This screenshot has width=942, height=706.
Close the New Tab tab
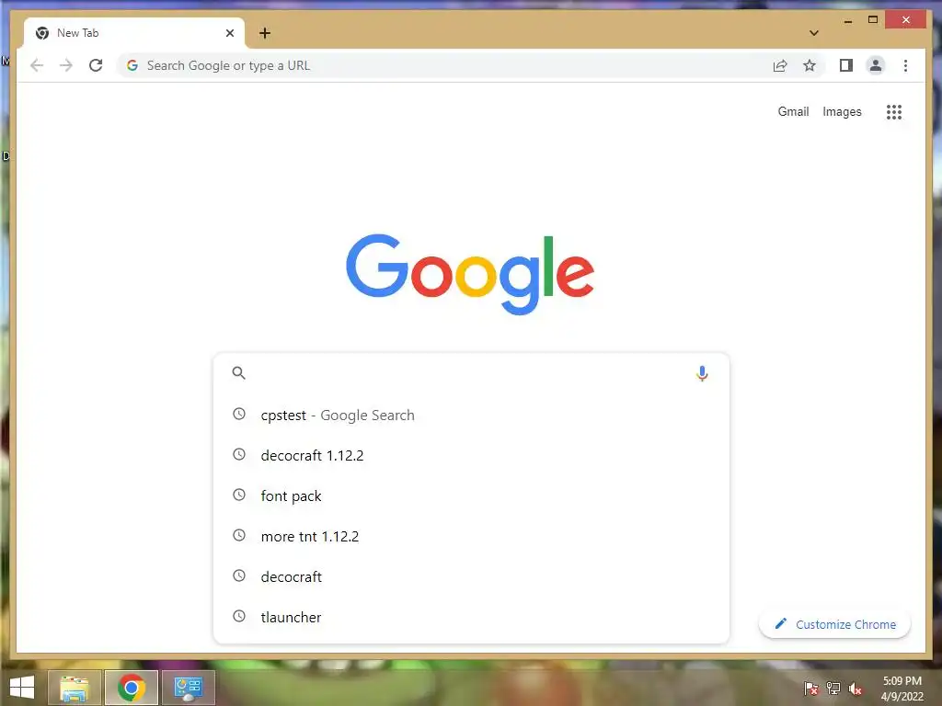pyautogui.click(x=229, y=33)
